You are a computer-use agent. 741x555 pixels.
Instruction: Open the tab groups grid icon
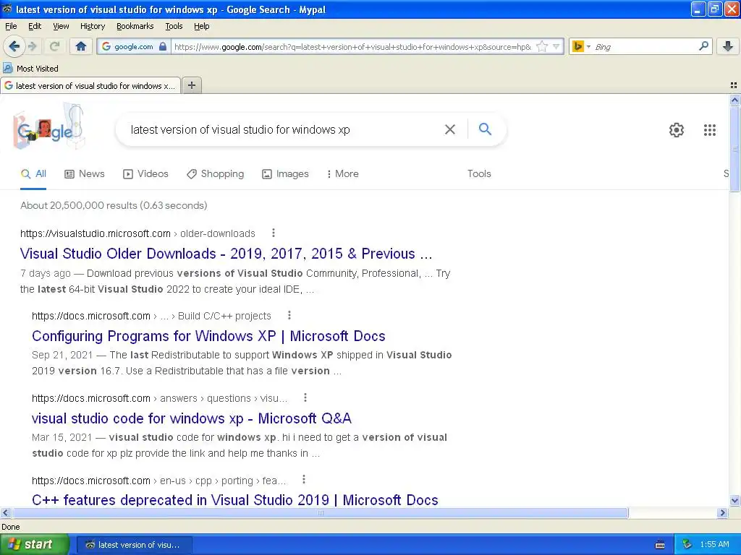734,85
